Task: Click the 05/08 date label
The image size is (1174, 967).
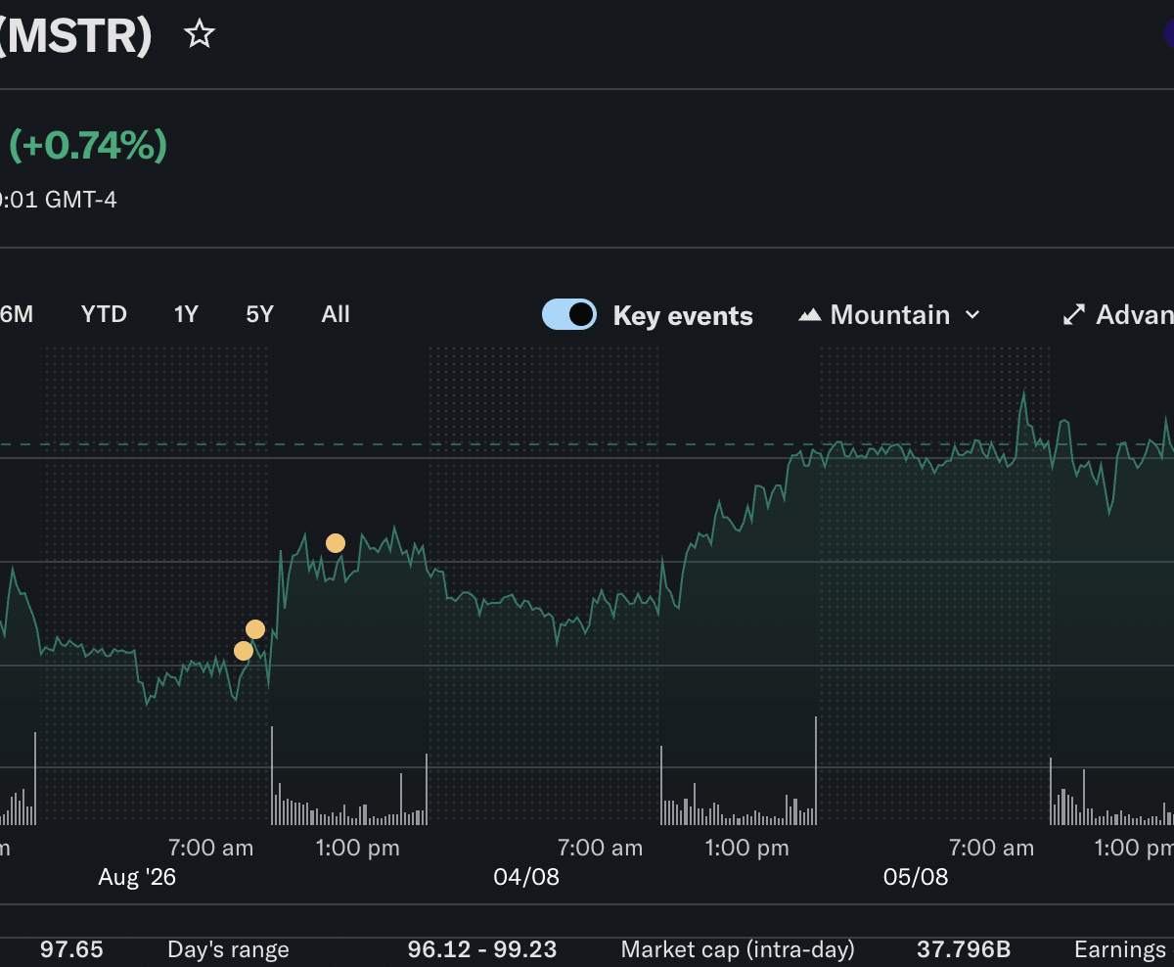Action: [916, 877]
